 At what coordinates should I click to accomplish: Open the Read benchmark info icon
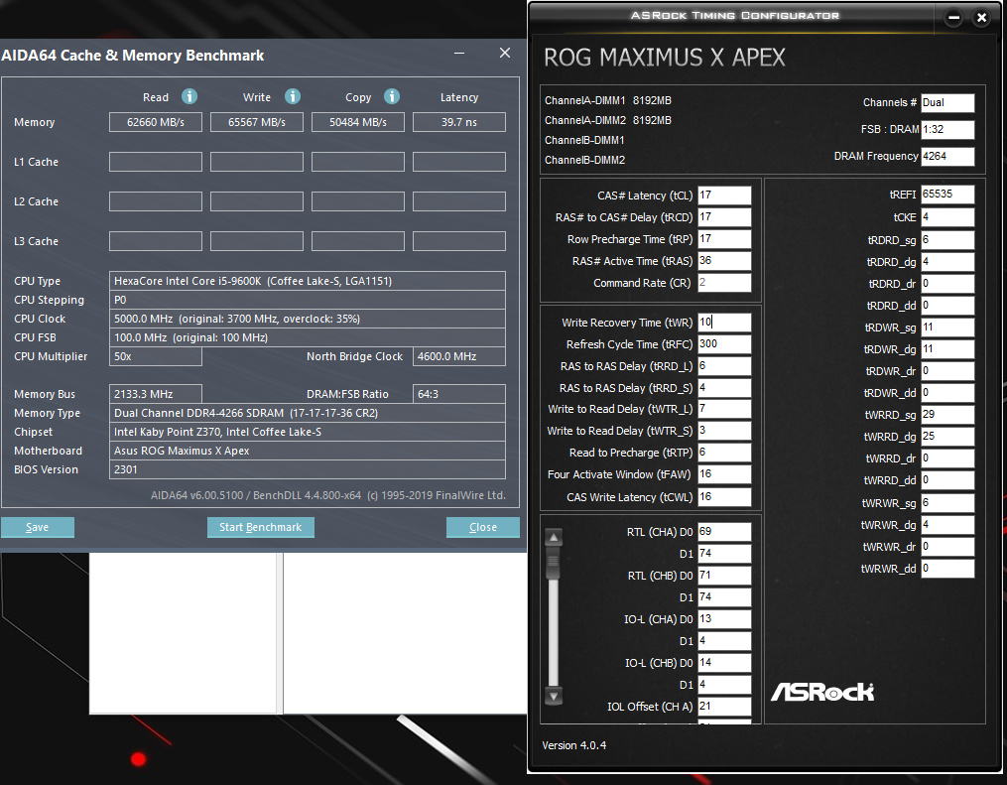click(189, 96)
